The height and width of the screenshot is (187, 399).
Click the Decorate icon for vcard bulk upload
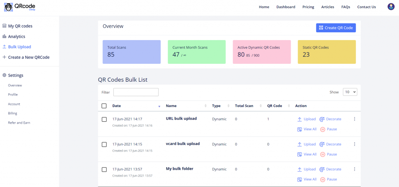tap(322, 144)
